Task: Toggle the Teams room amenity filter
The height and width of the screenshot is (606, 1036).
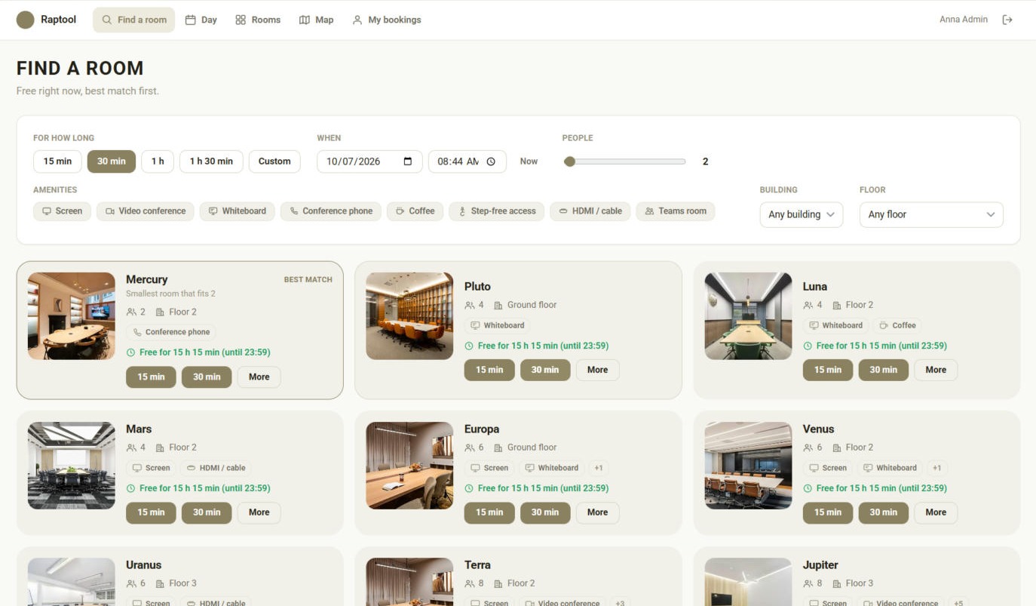Action: [x=676, y=211]
